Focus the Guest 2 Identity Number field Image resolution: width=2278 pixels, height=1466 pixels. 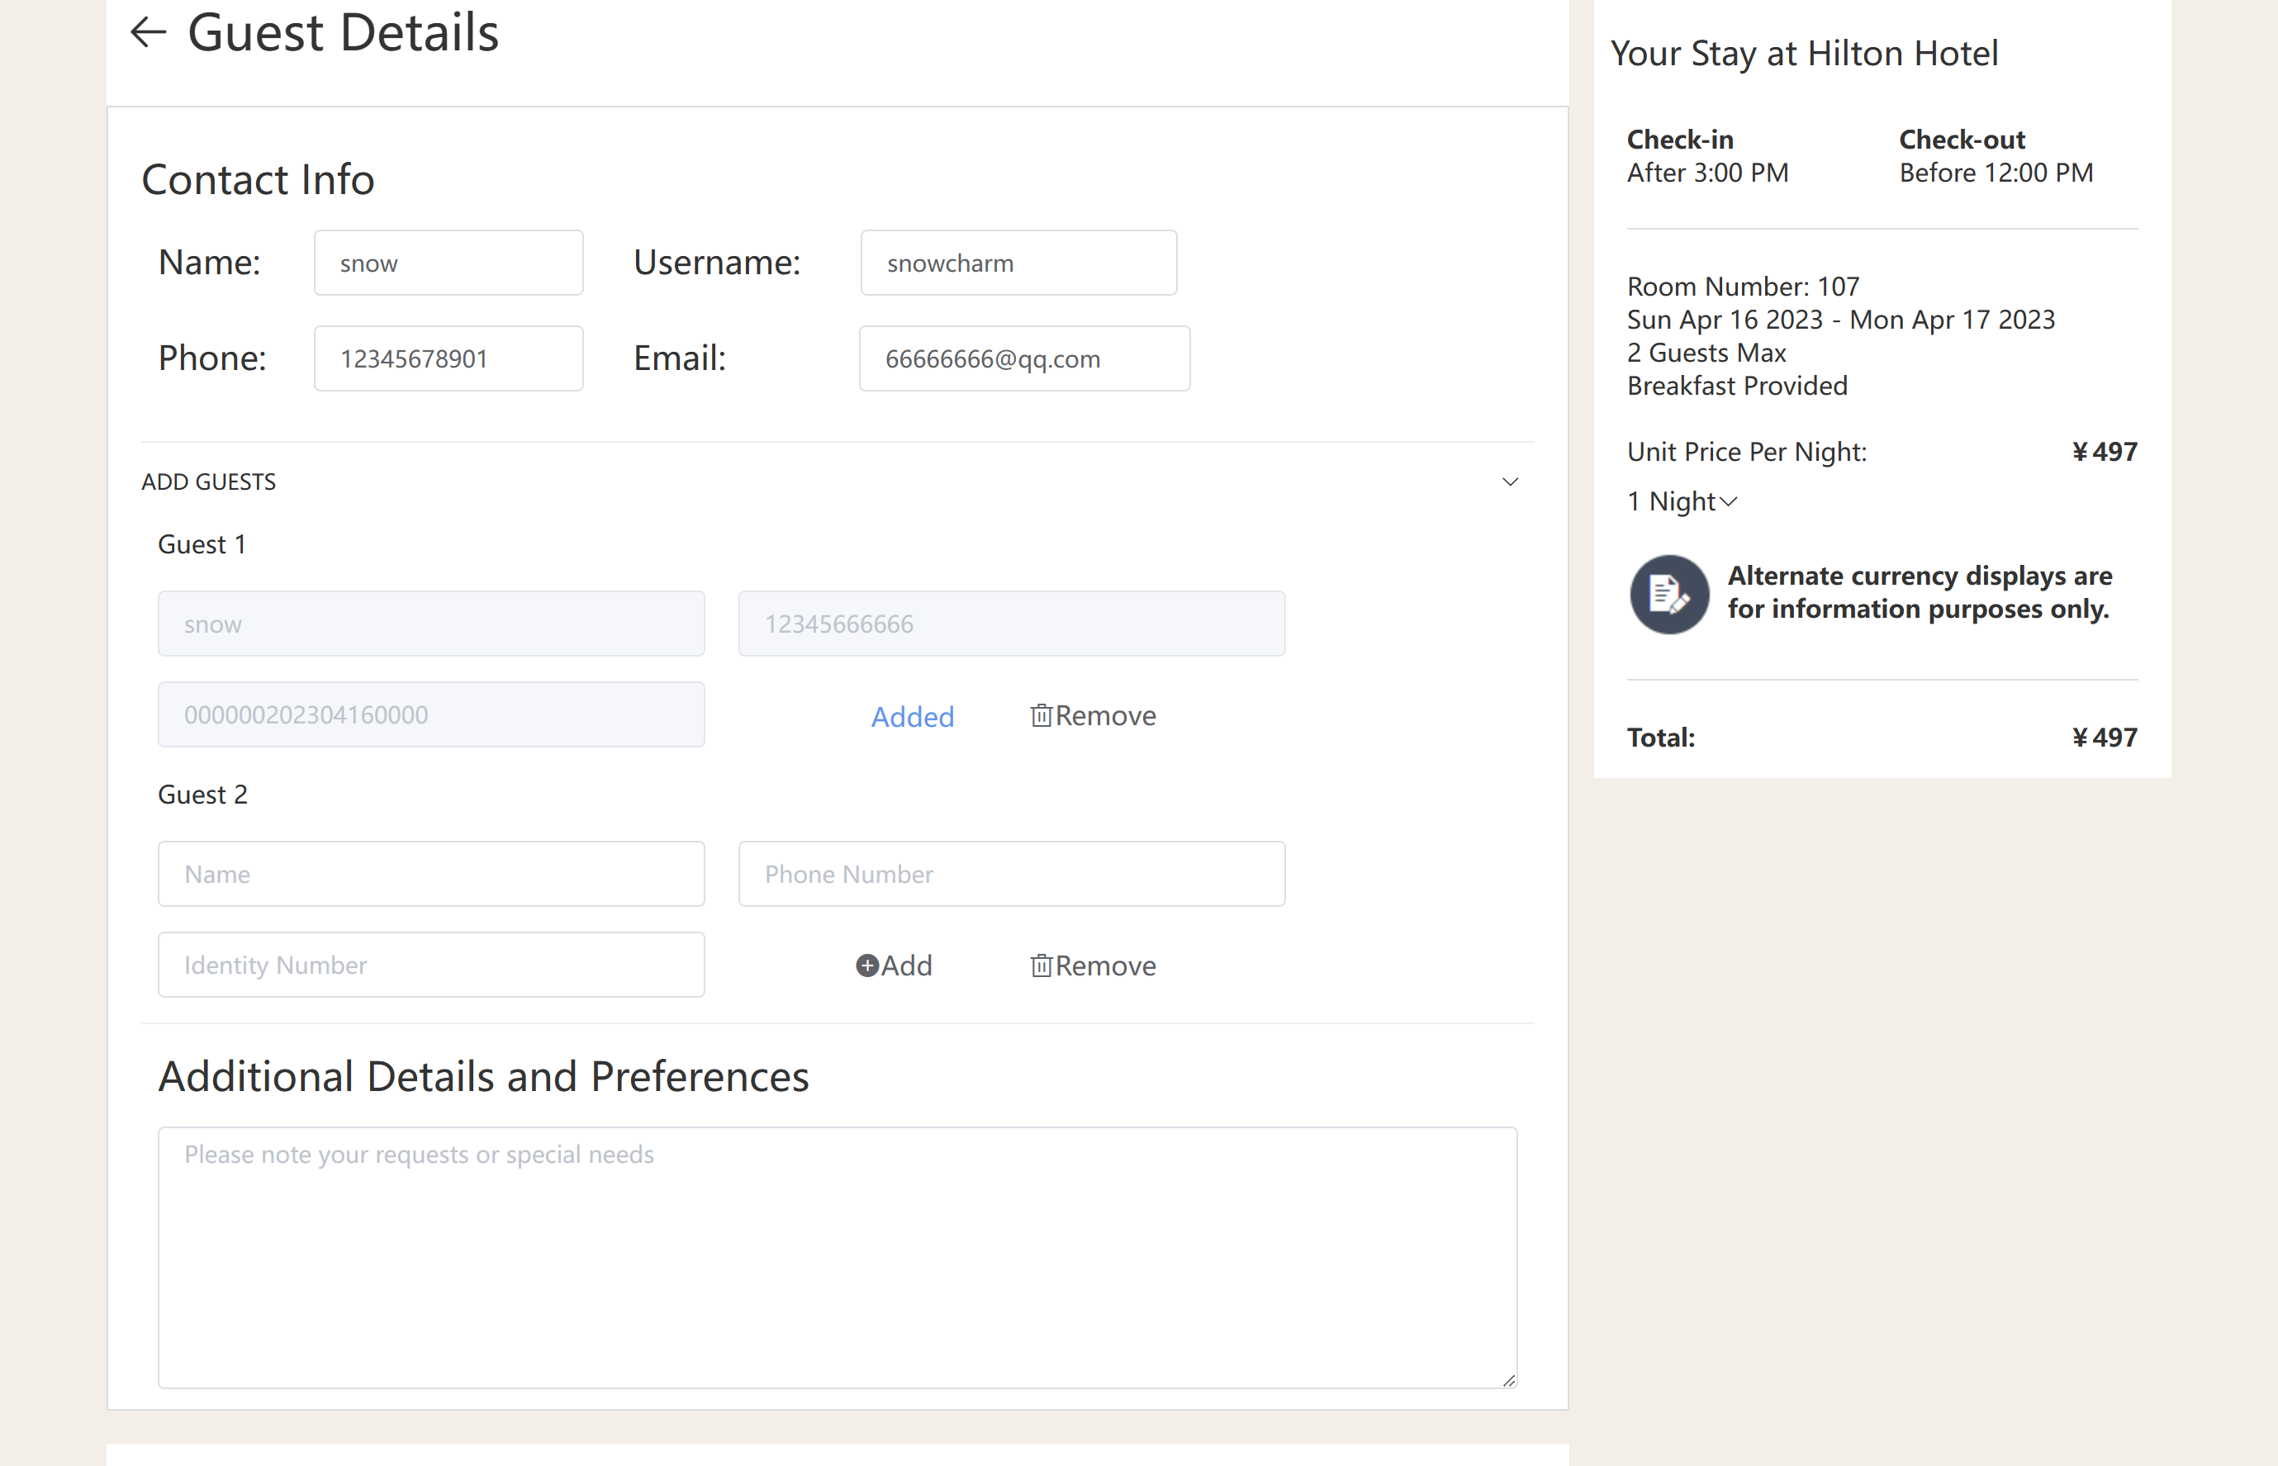tap(431, 965)
